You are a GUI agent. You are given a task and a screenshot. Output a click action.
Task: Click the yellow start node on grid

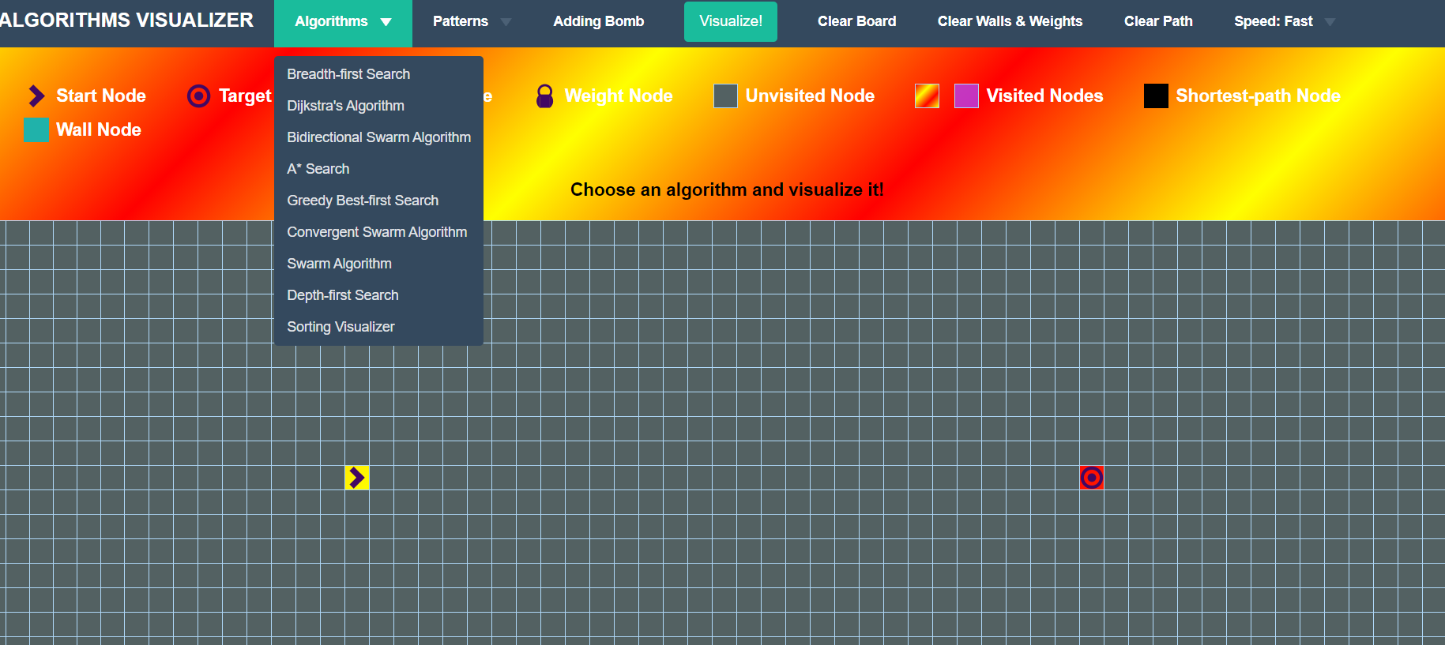pos(357,478)
